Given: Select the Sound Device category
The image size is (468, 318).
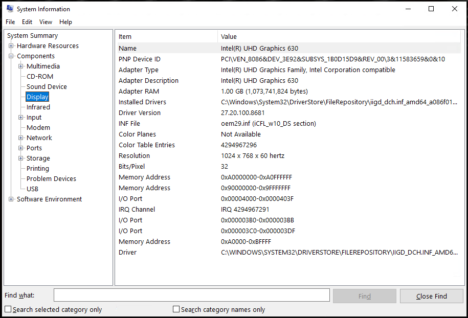Looking at the screenshot, I should pos(47,86).
